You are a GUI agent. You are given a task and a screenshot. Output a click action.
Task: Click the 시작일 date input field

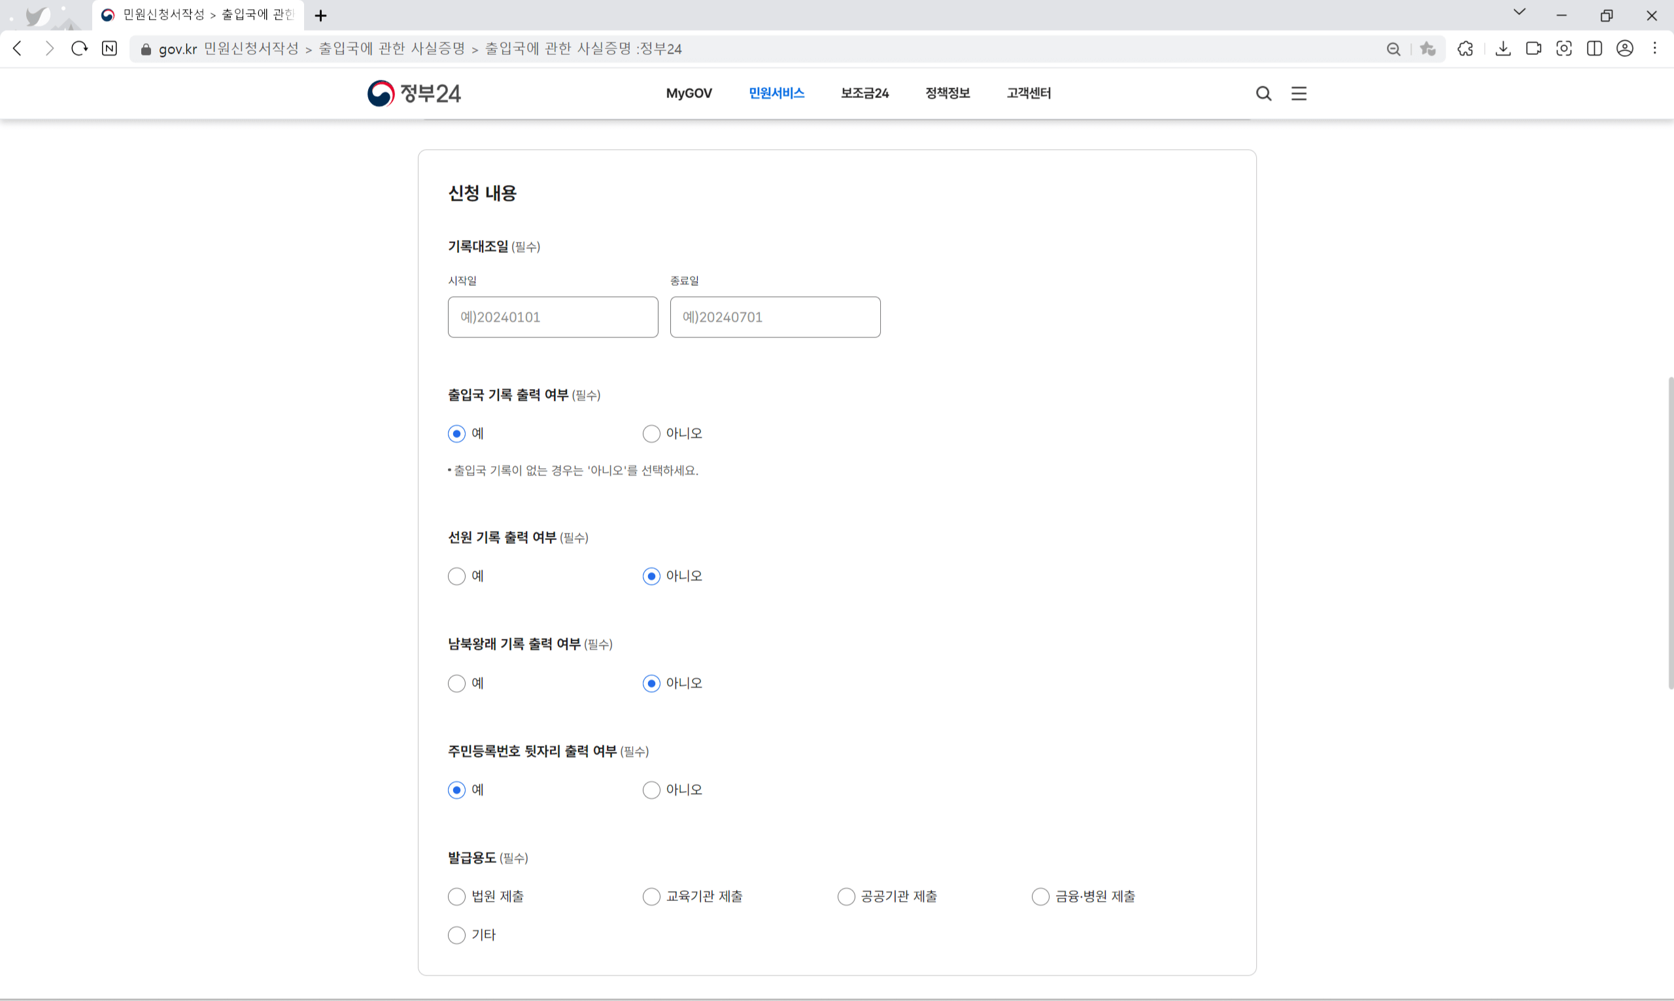(553, 317)
